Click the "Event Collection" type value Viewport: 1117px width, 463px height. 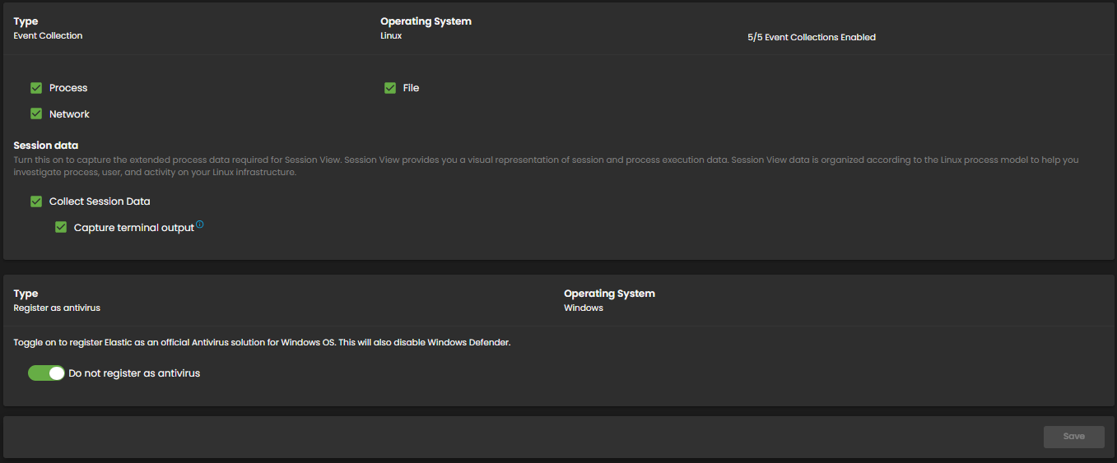[x=48, y=36]
